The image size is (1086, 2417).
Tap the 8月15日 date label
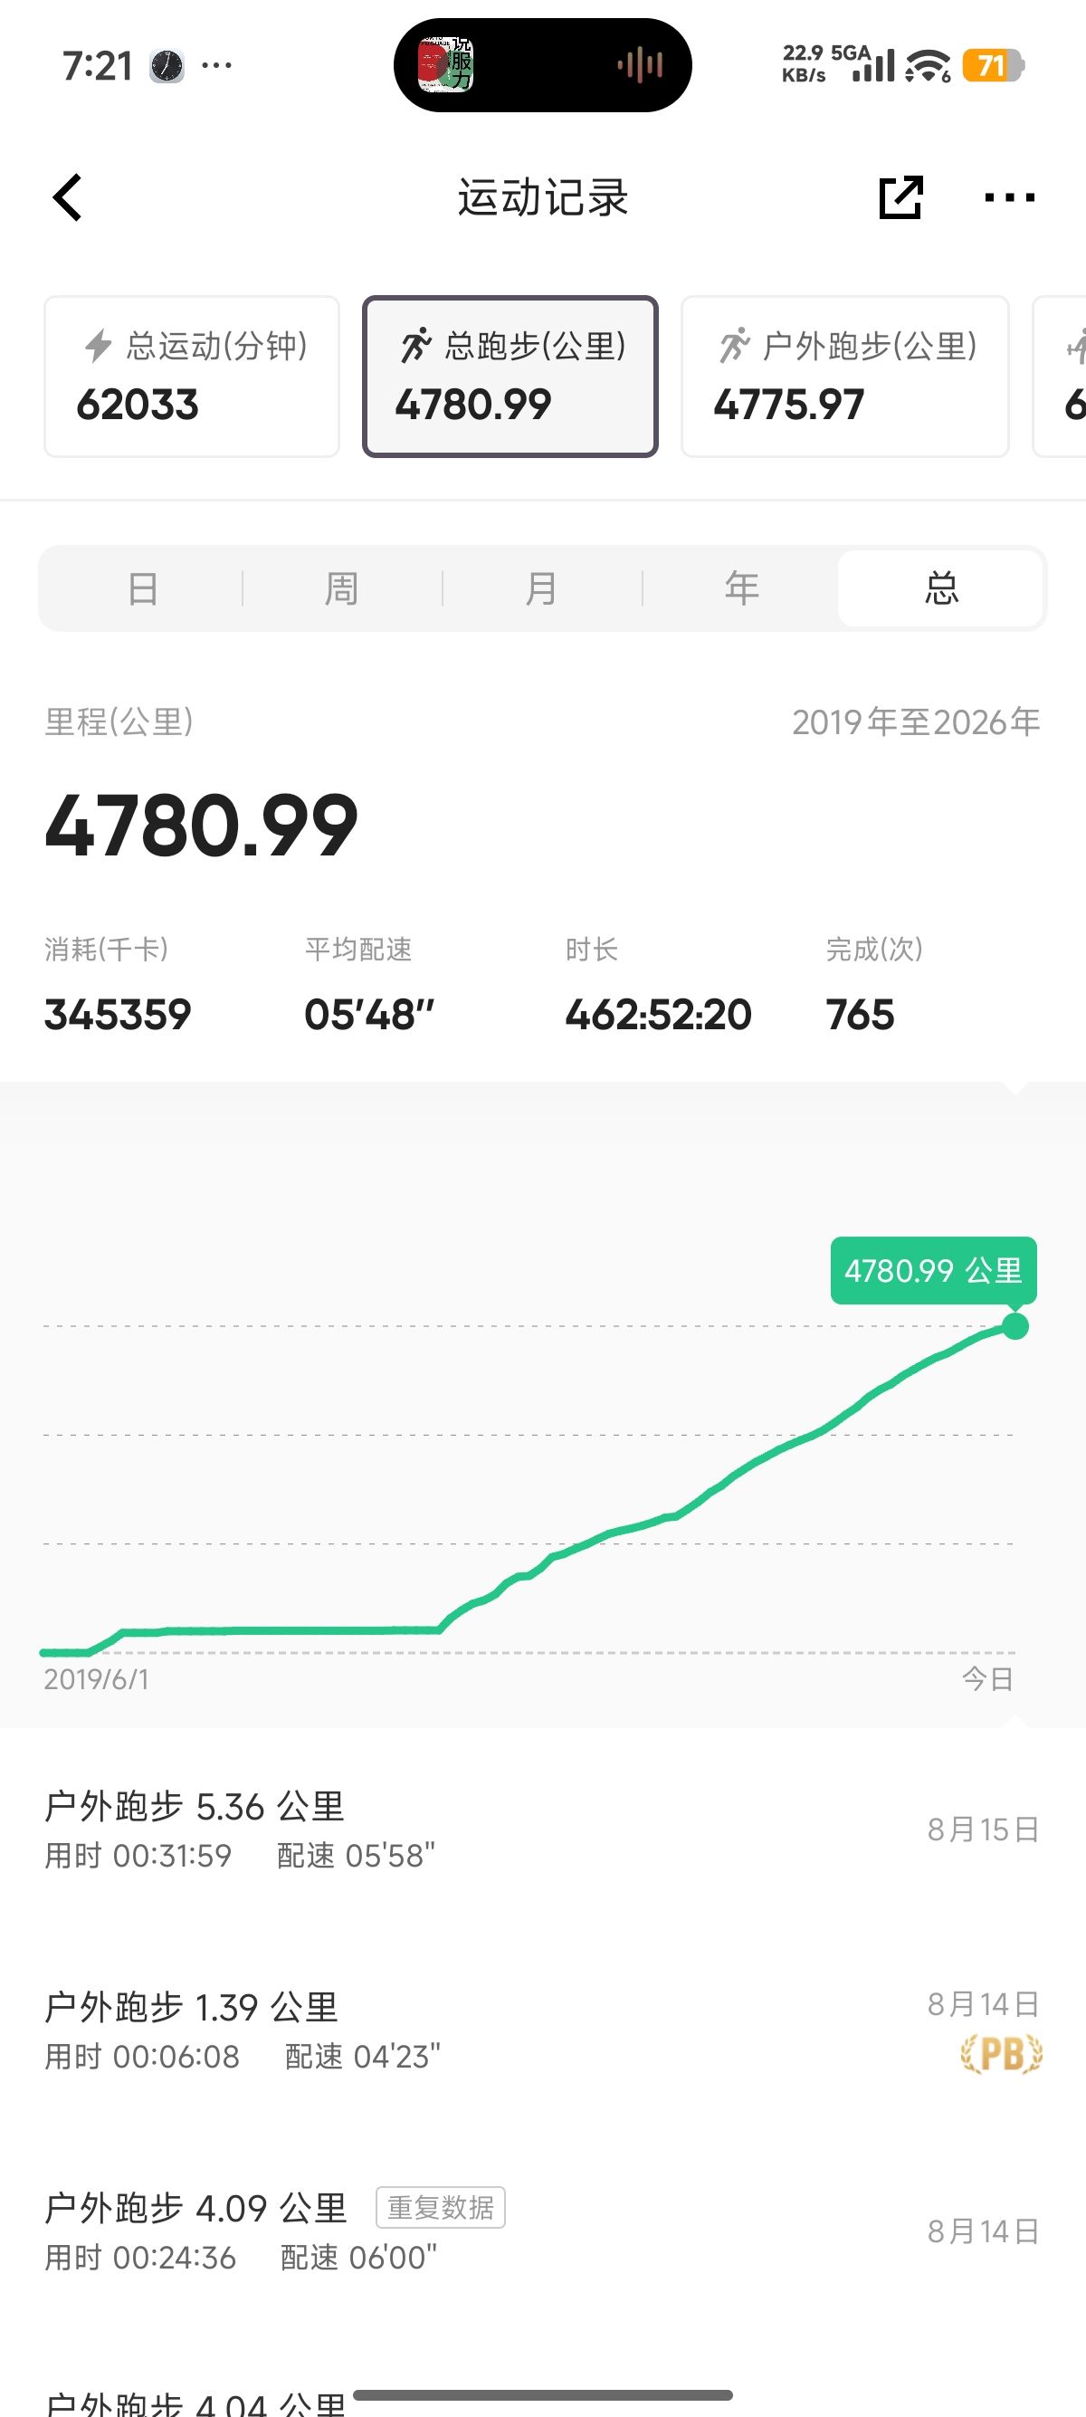tap(984, 1829)
